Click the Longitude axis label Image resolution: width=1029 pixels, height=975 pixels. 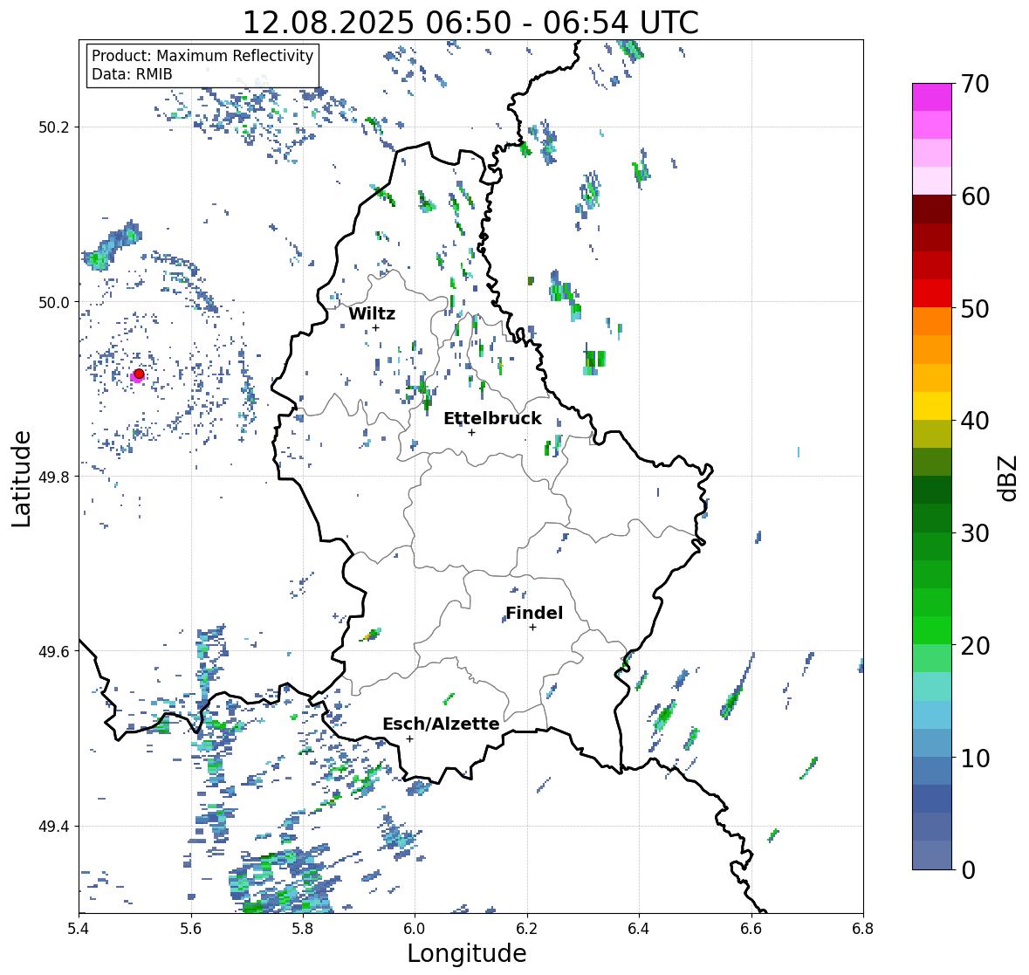point(467,953)
